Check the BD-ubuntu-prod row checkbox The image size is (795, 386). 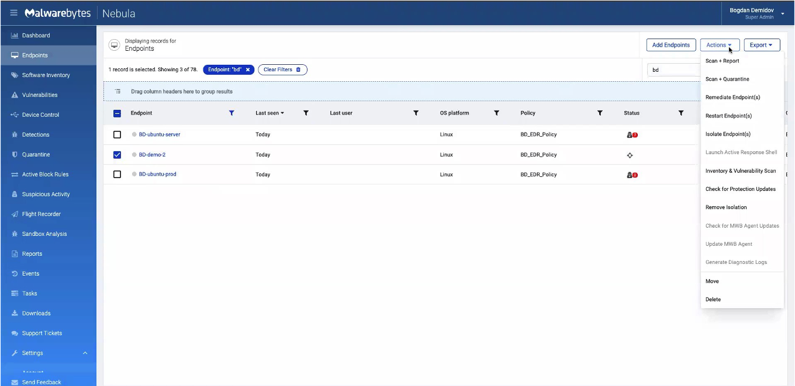coord(117,175)
